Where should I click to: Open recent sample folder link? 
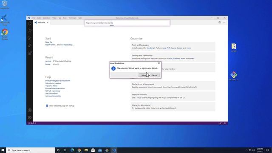[x=48, y=61]
